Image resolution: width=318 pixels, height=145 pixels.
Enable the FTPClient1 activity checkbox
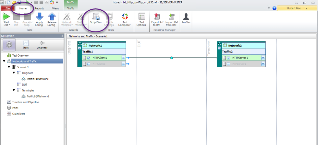point(89,64)
